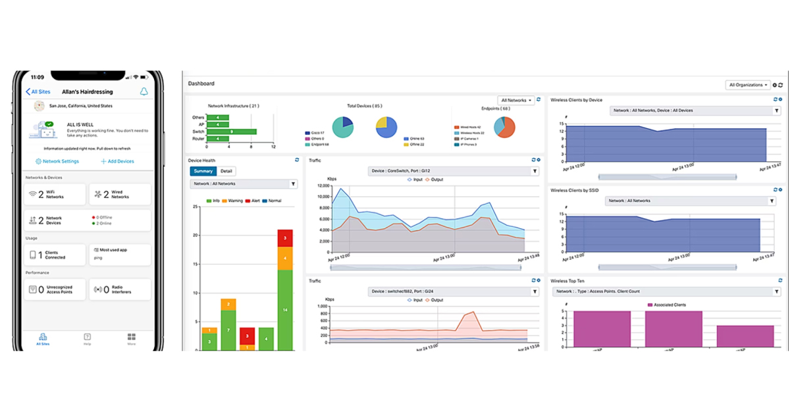Tap the Add Devices link
The image size is (790, 413).
(x=117, y=161)
